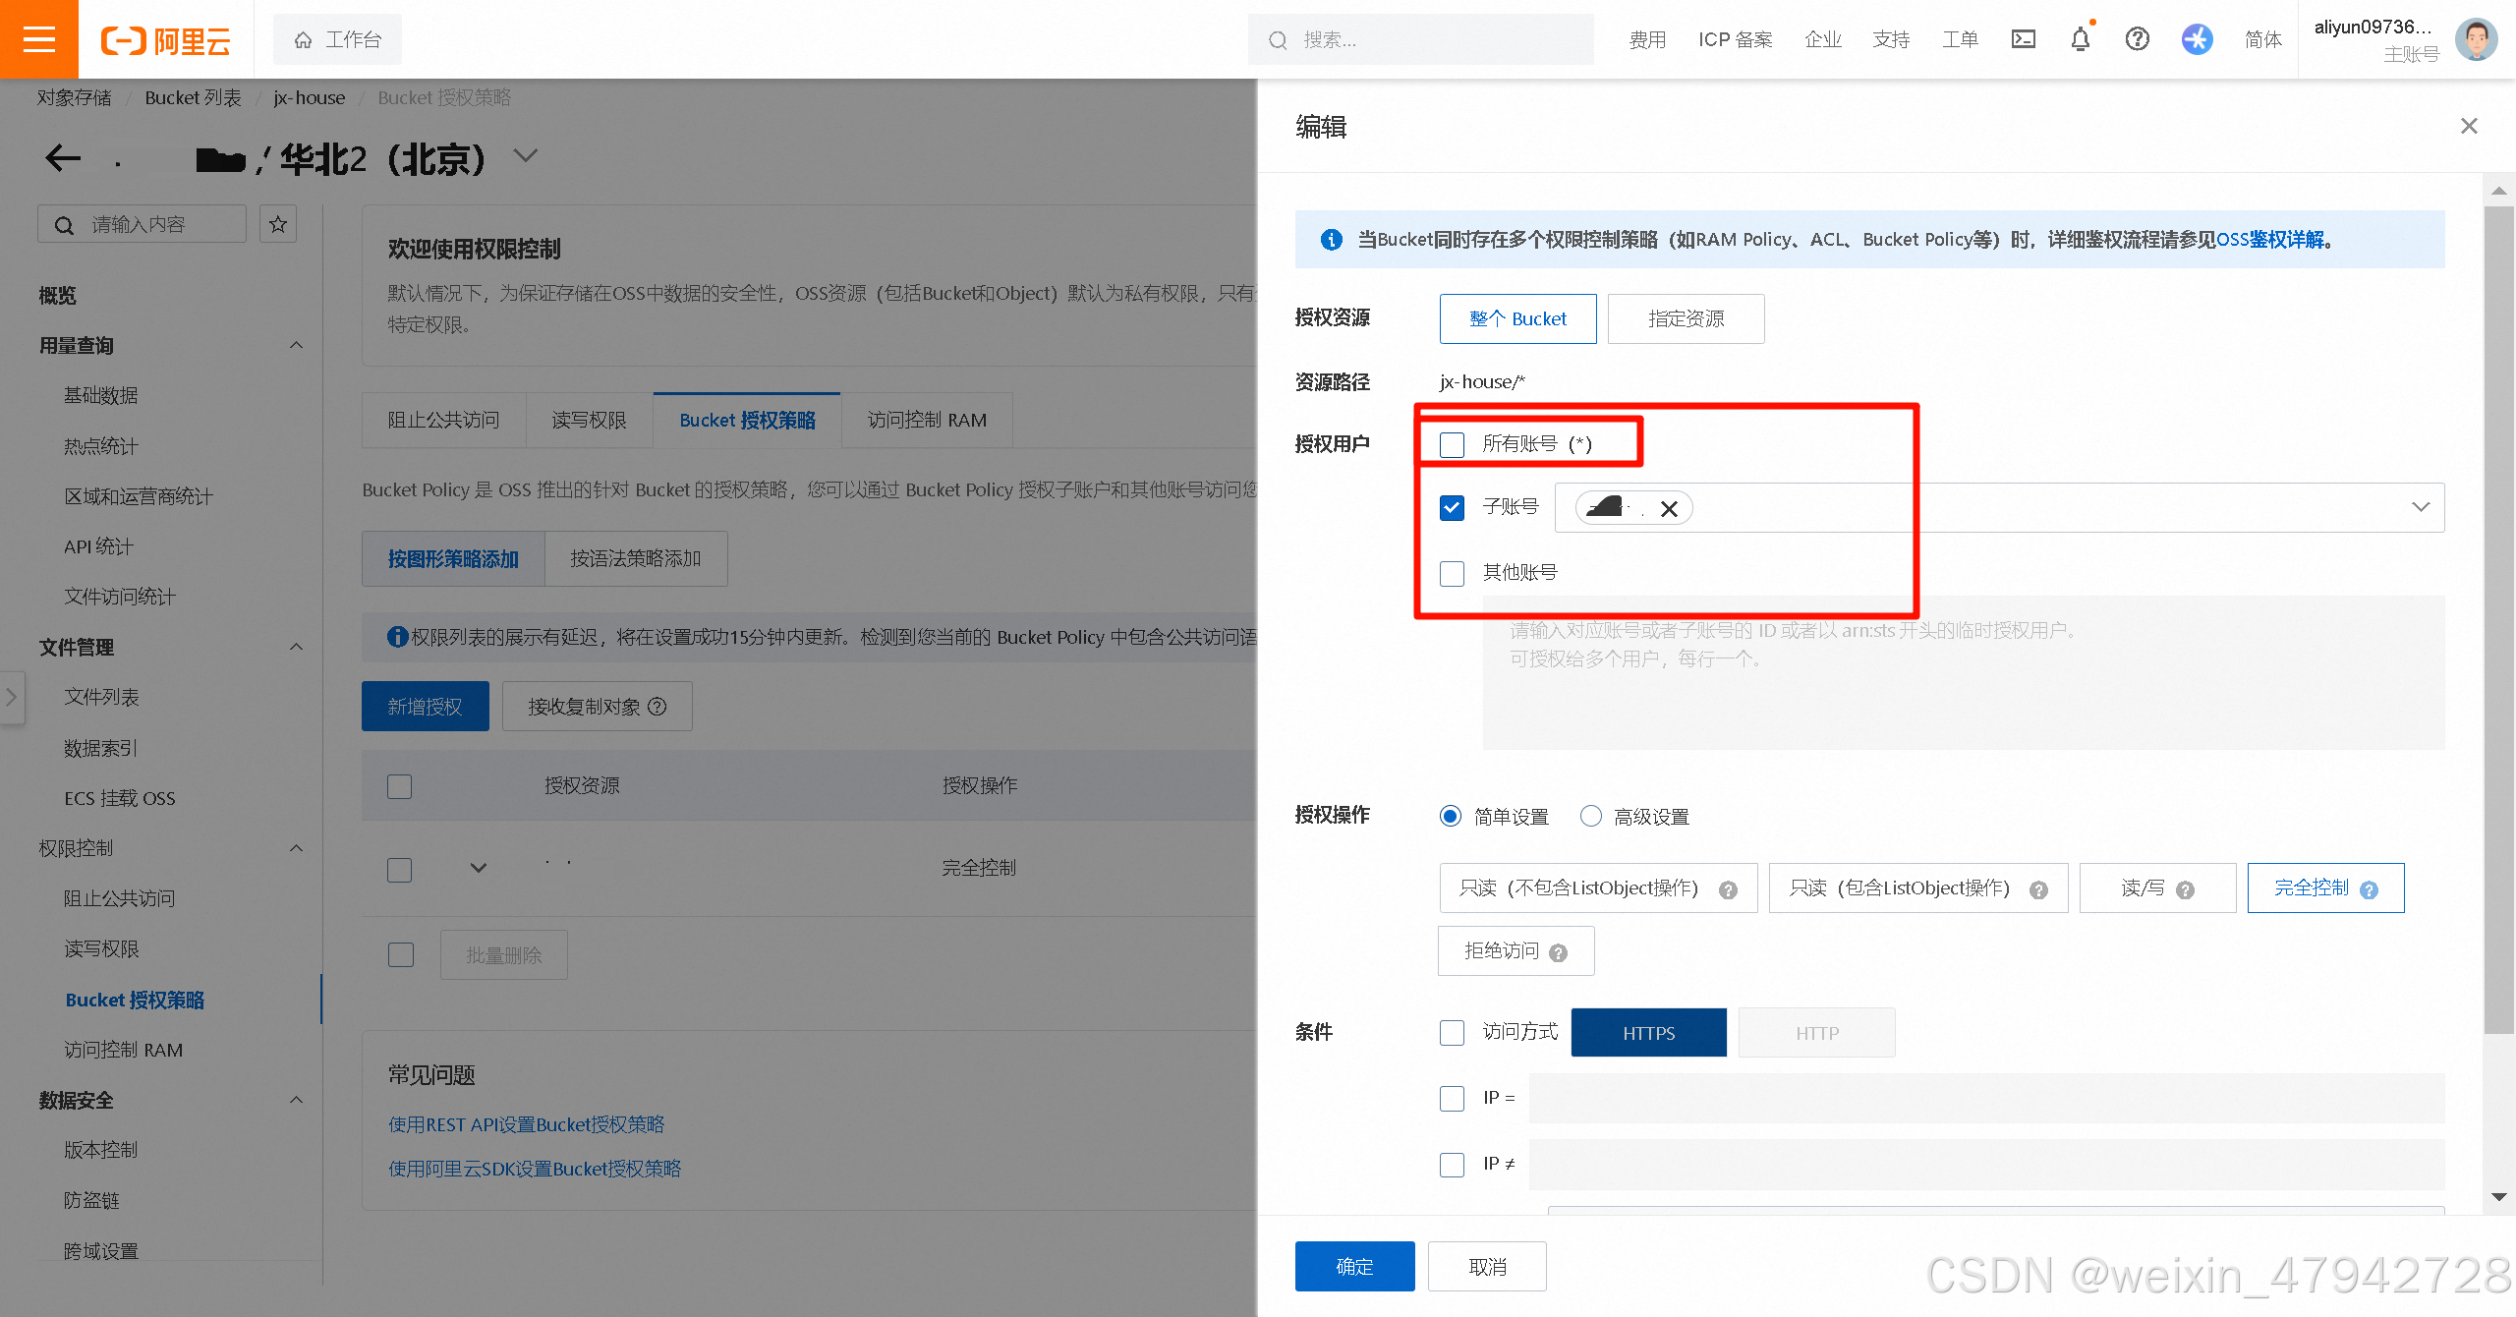Open the AI assistant icon in header

(x=2197, y=39)
